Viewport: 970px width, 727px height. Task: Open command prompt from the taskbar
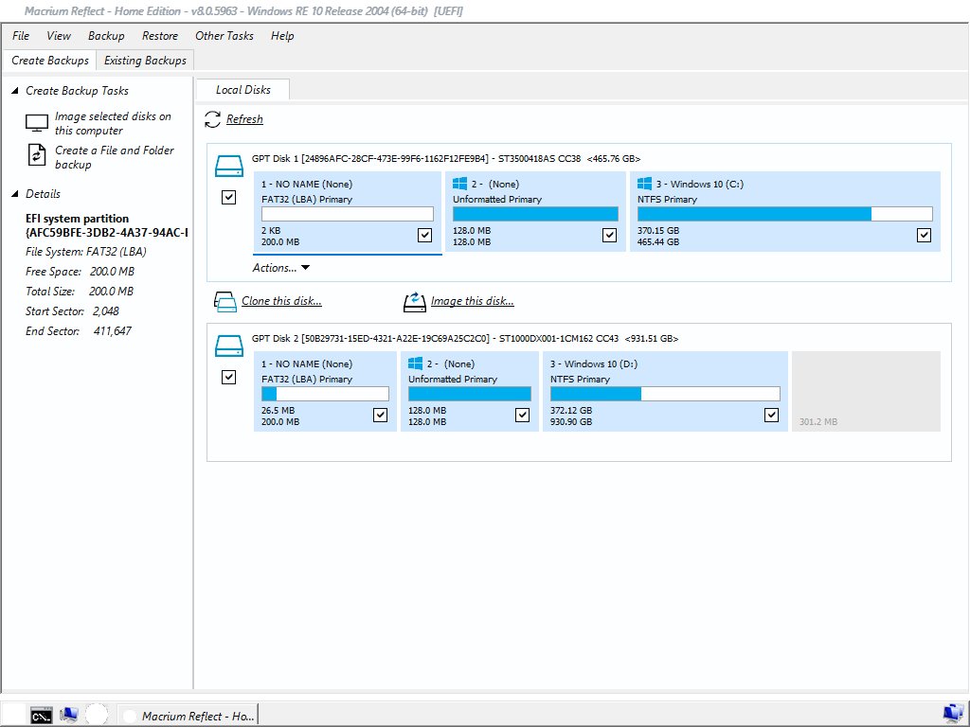41,716
